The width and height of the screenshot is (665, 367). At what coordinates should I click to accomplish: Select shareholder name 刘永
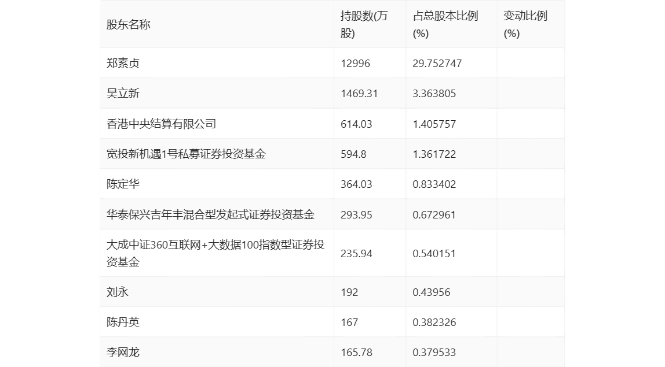click(x=118, y=292)
